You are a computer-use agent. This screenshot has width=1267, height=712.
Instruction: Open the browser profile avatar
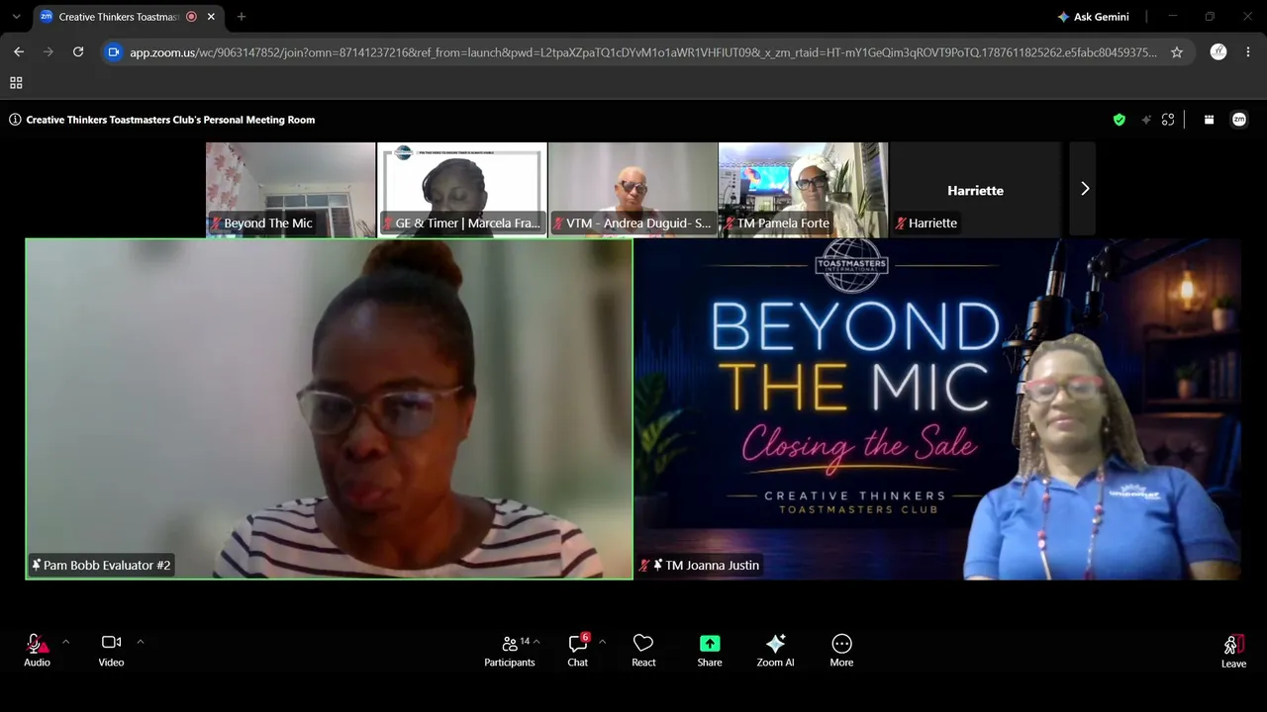point(1218,52)
